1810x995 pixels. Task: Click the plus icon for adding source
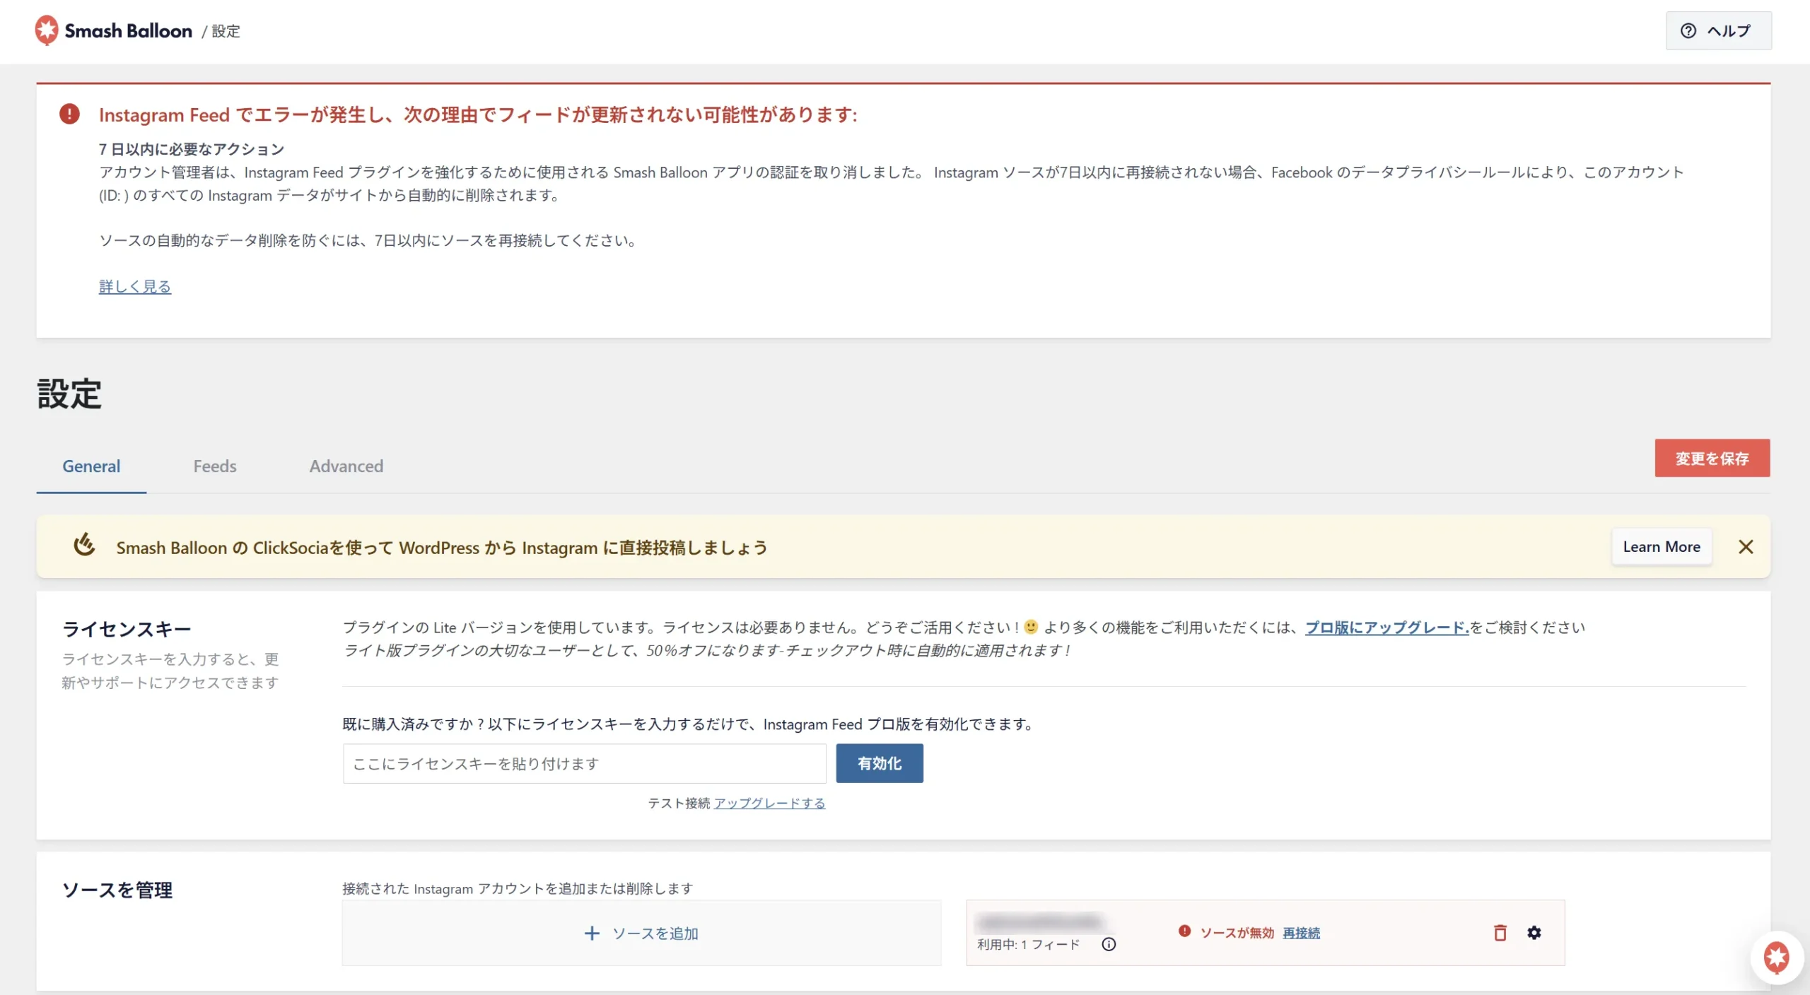tap(592, 934)
